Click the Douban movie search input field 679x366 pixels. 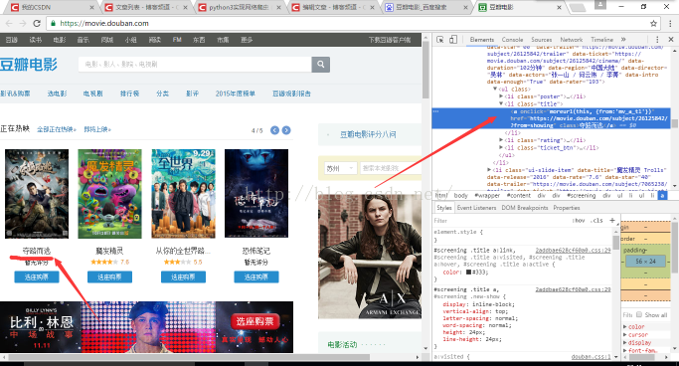click(195, 64)
